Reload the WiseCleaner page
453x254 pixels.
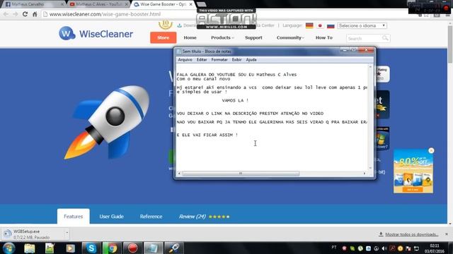pyautogui.click(x=25, y=14)
